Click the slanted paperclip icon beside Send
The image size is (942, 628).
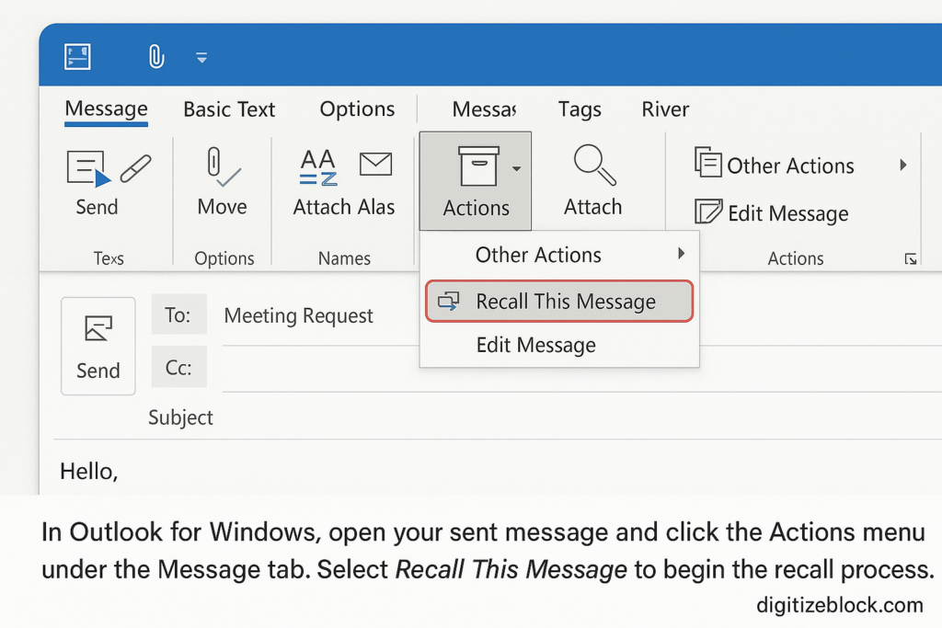pyautogui.click(x=136, y=168)
